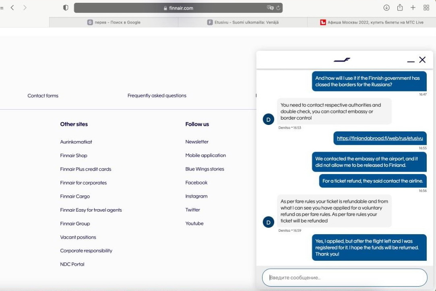Screen dimensions: 436x291
Task: Open the Corporate responsibility link
Action: click(86, 251)
